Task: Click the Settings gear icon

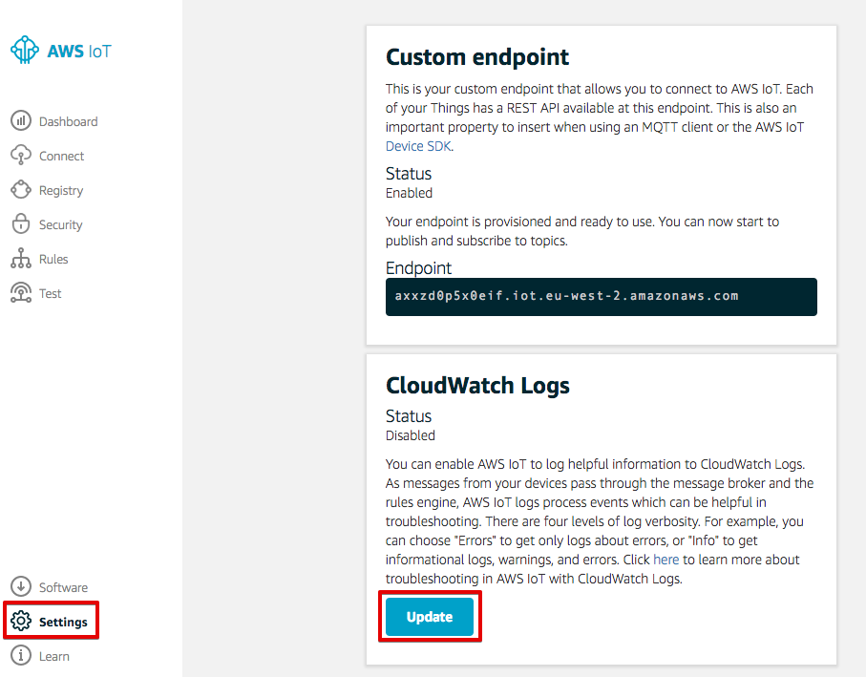Action: [21, 622]
